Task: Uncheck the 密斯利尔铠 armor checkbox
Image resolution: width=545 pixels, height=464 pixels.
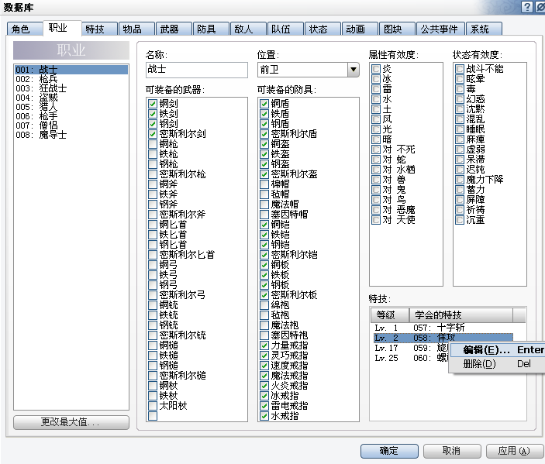Action: tap(264, 255)
